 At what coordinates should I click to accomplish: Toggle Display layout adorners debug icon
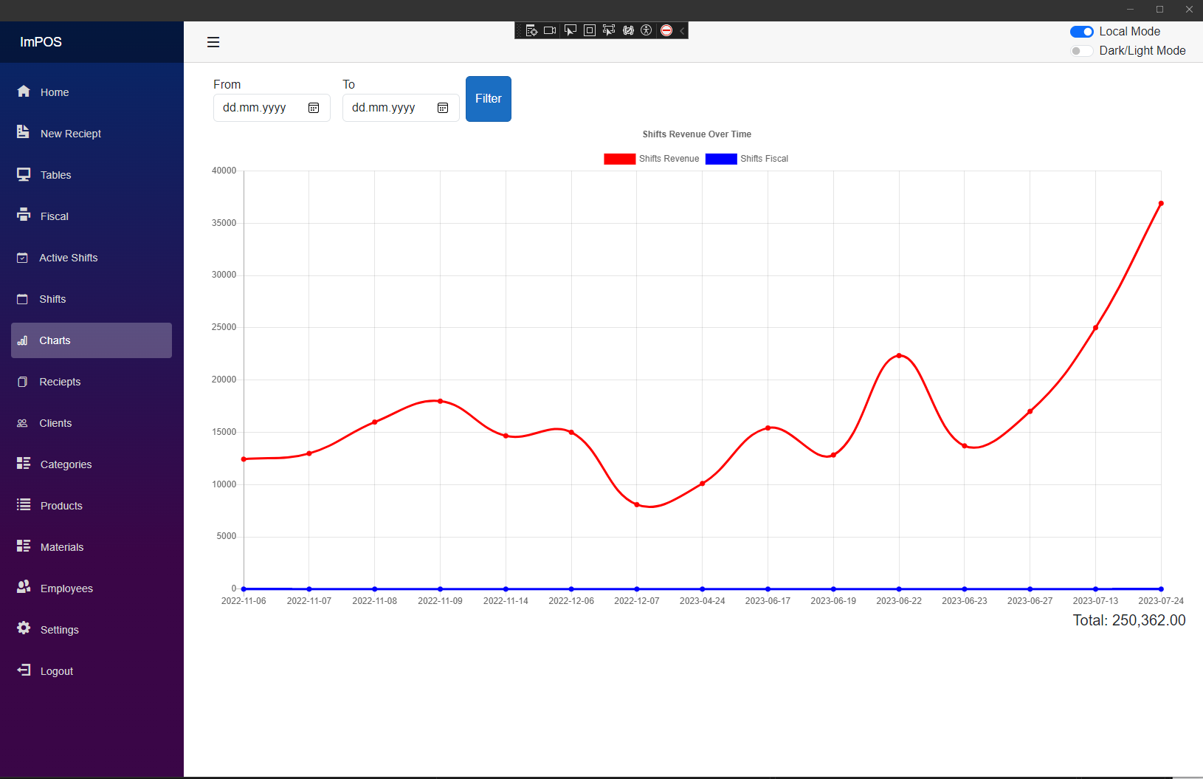(589, 30)
